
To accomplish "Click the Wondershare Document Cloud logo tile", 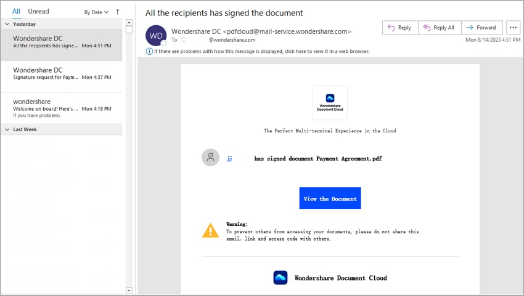I will point(330,102).
